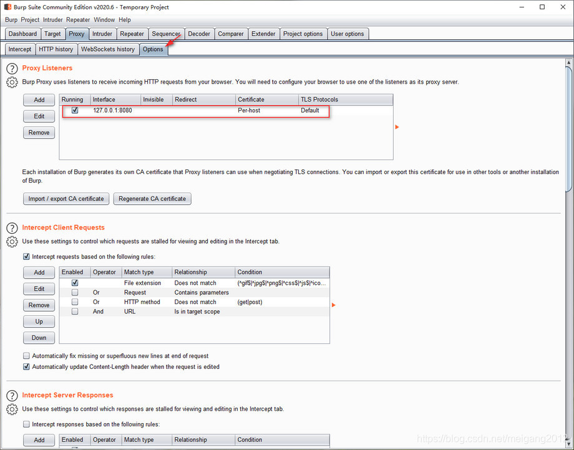Switch to the User options tab
This screenshot has width=574, height=450.
pyautogui.click(x=348, y=34)
